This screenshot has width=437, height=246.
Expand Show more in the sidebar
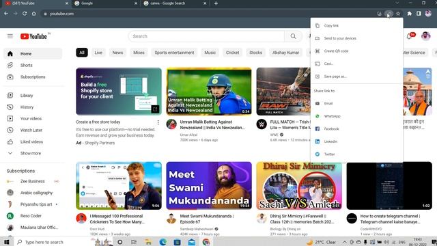point(33,153)
